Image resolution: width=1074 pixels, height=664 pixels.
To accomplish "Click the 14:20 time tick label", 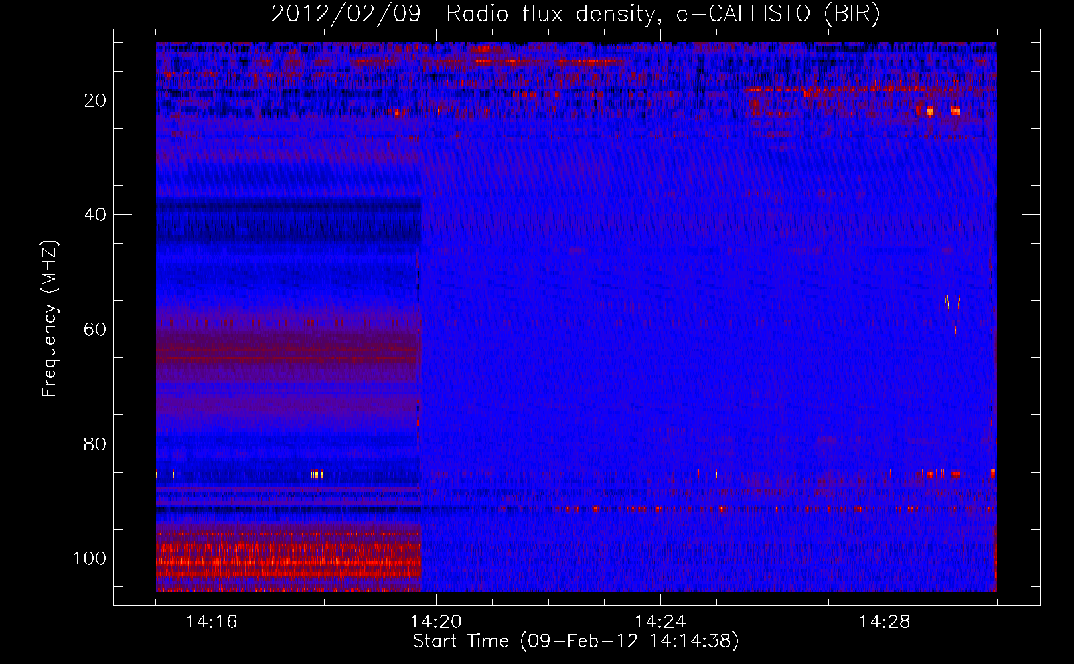I will (435, 622).
